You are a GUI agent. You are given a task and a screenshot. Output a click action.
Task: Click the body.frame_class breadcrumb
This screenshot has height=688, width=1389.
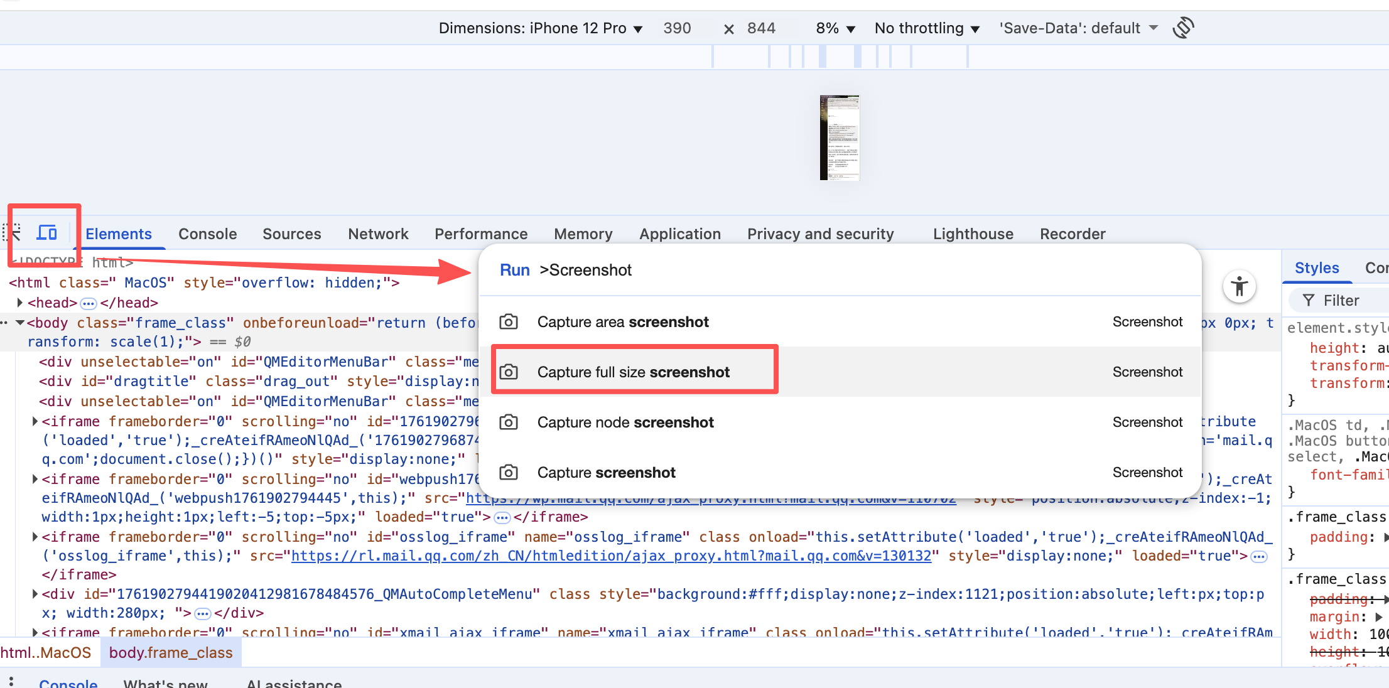pyautogui.click(x=171, y=653)
